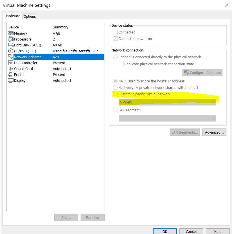Viewport: 232px width, 234px height.
Task: Click the Processors summary value 2
Action: [x=54, y=39]
